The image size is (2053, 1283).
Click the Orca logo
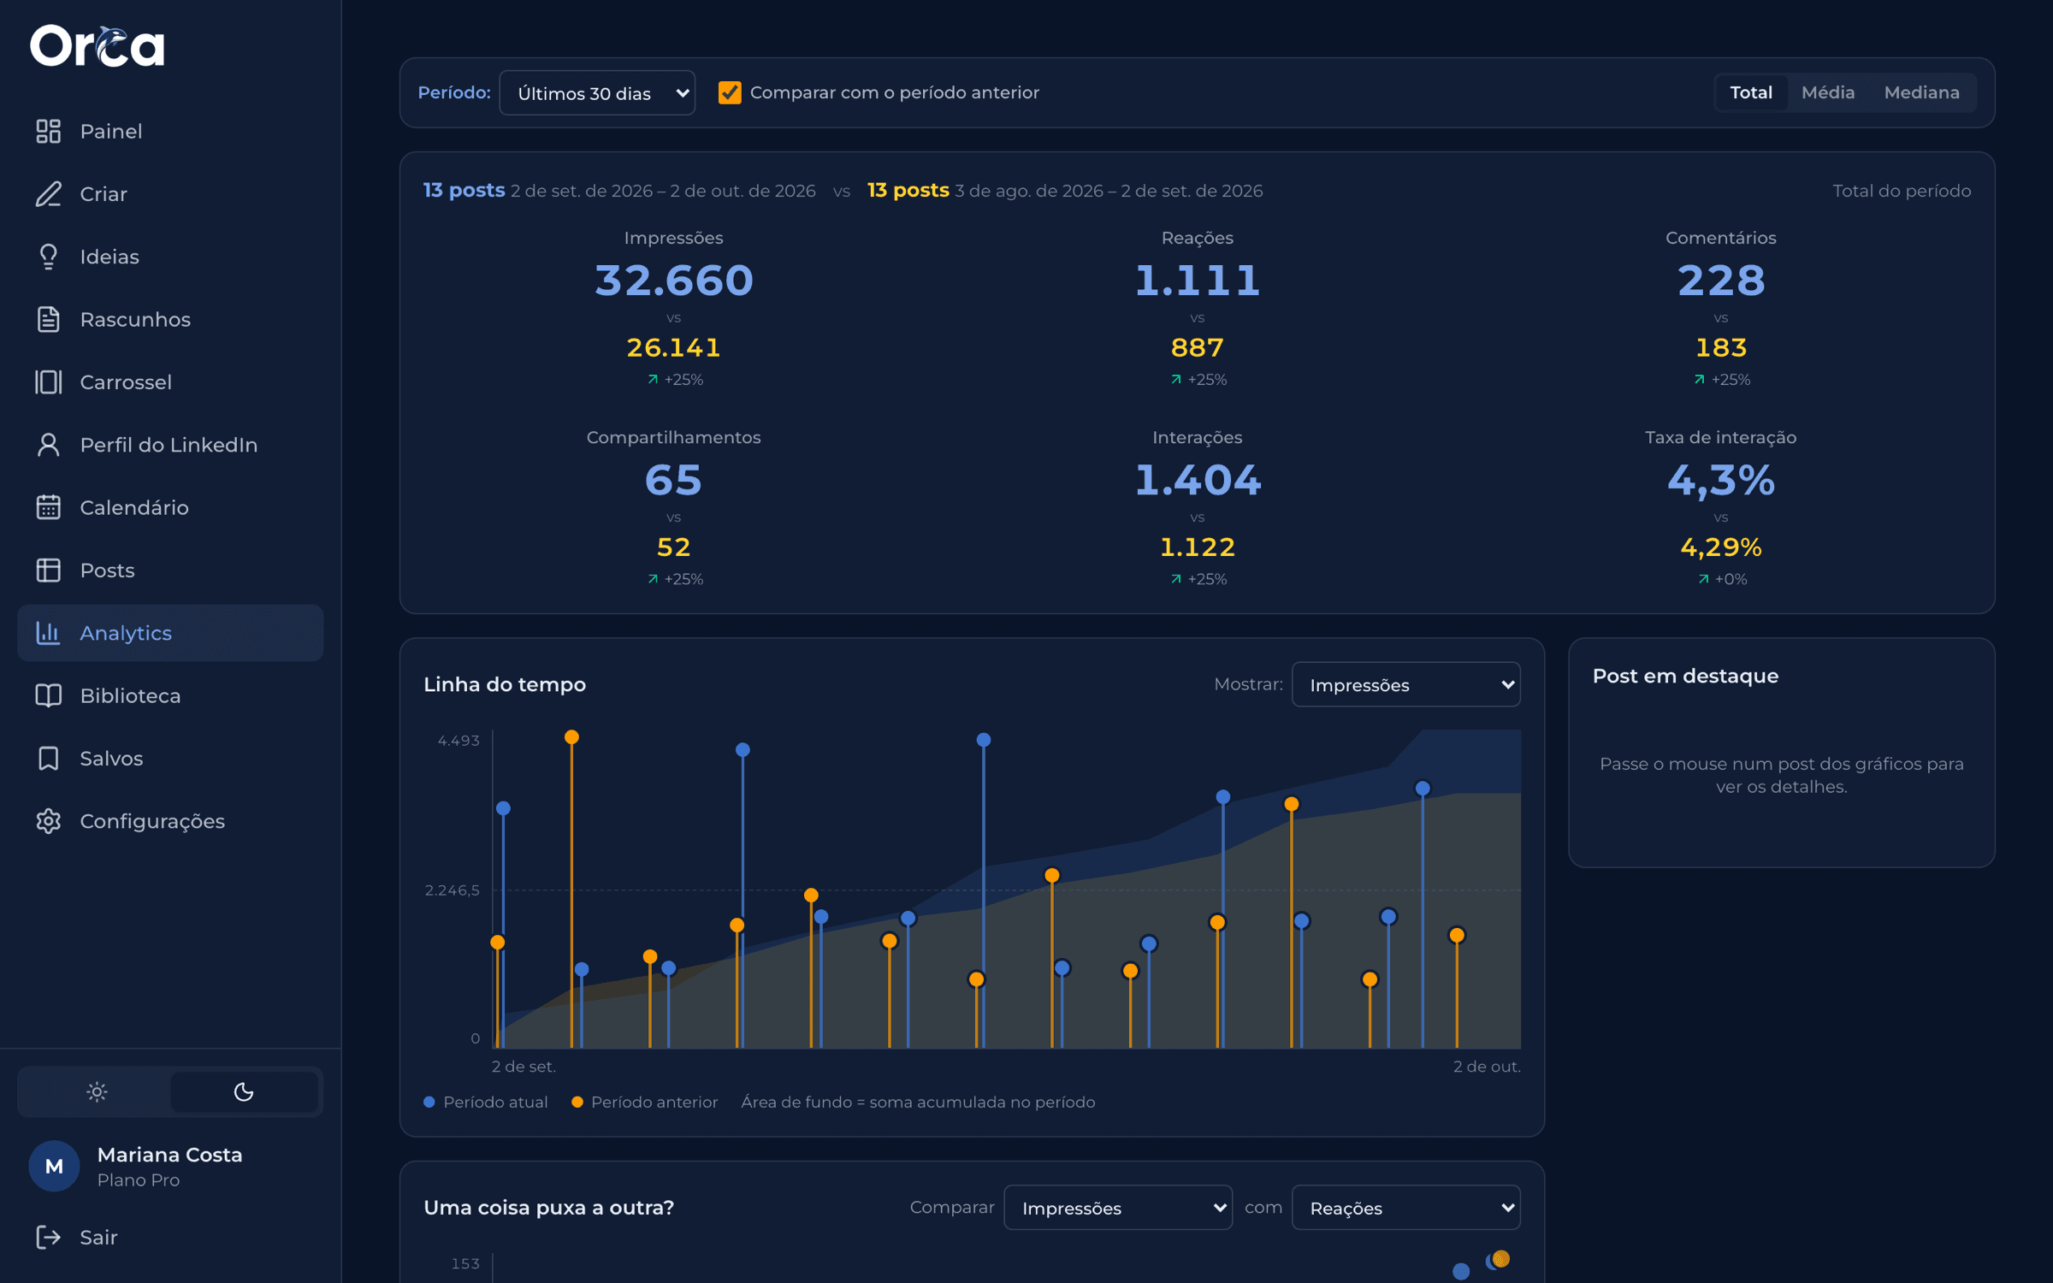click(x=97, y=46)
